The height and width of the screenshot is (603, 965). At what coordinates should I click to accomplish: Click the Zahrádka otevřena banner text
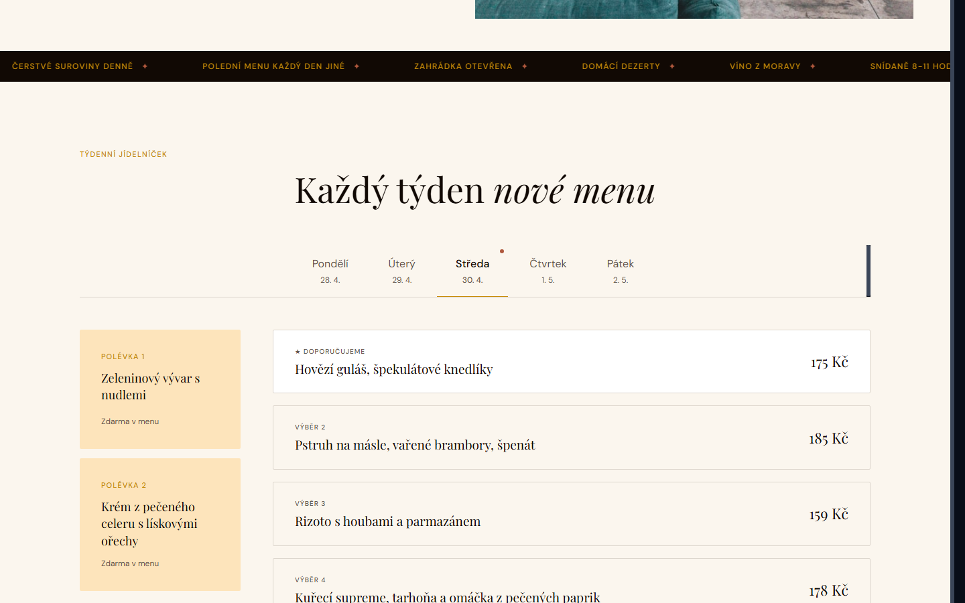463,66
